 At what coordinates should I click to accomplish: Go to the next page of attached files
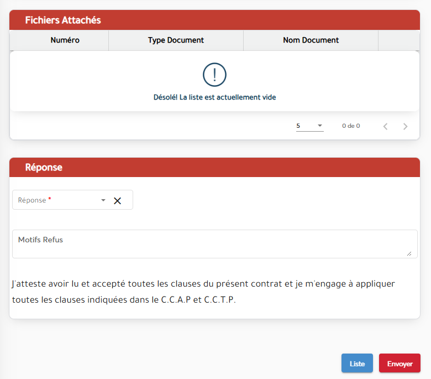[405, 126]
